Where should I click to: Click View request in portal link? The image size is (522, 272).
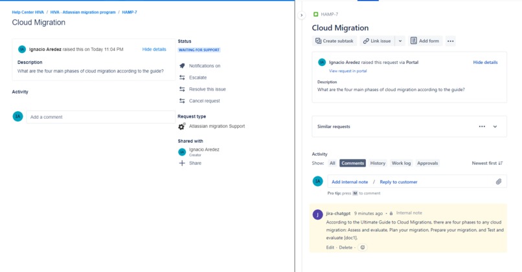click(348, 70)
